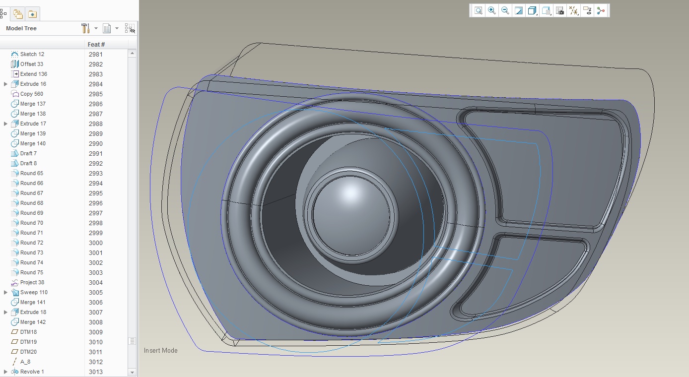Click the model tree scrollbar thumb
This screenshot has width=689, height=377.
click(x=132, y=341)
